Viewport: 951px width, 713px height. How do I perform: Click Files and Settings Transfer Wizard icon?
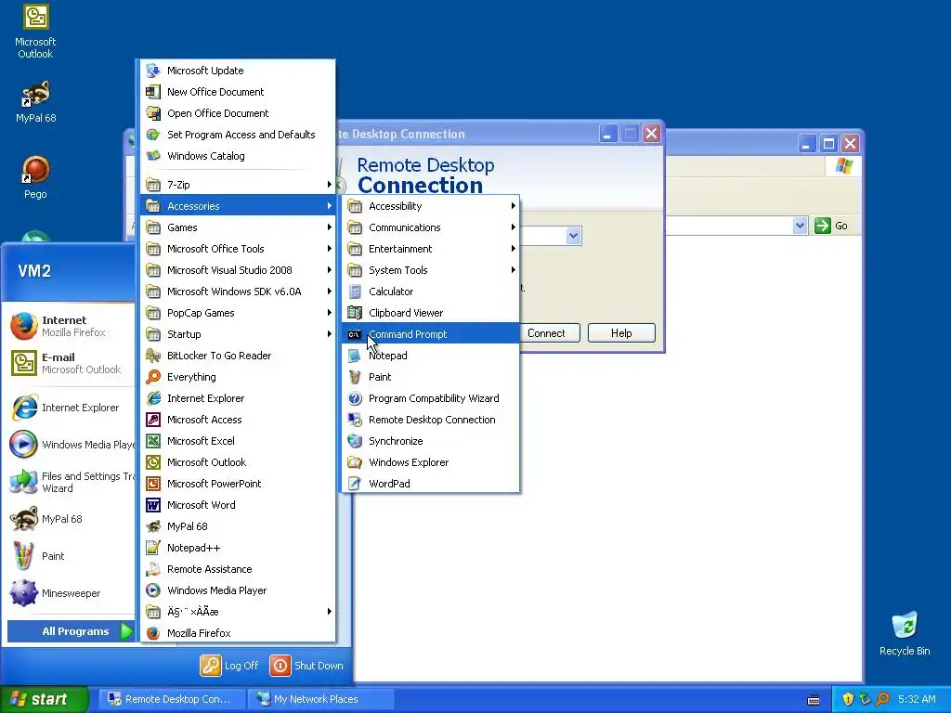[x=23, y=482]
